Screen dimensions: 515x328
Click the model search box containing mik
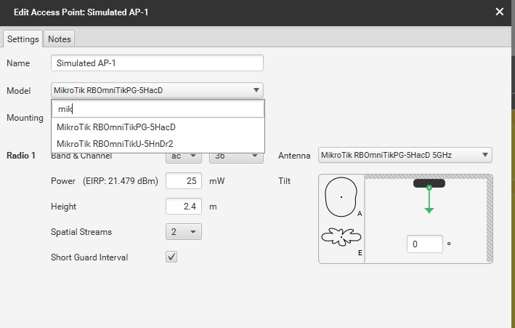(x=158, y=109)
